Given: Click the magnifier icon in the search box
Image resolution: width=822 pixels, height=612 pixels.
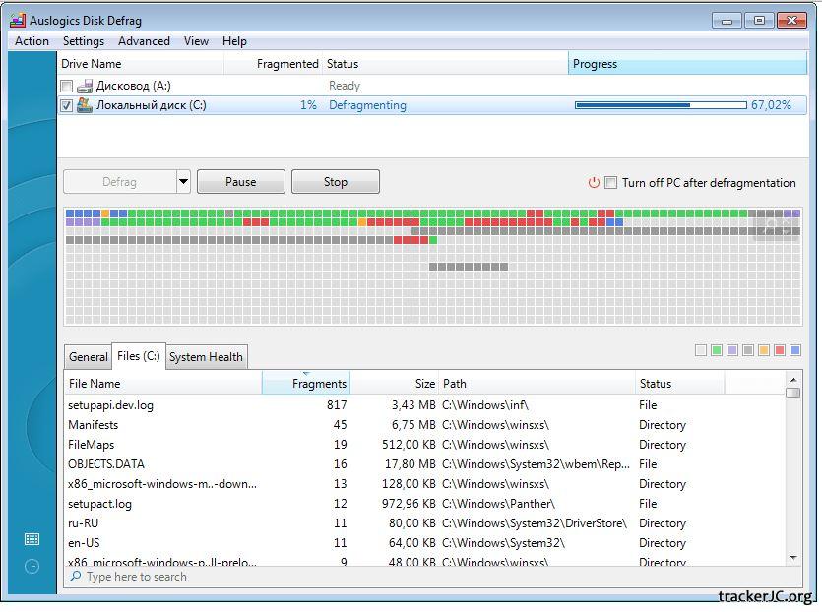Looking at the screenshot, I should click(x=76, y=577).
